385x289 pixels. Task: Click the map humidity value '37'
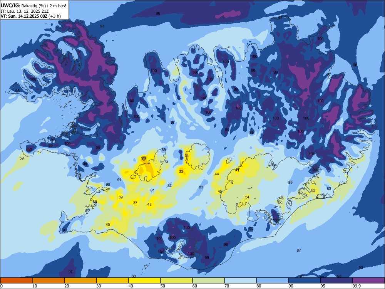(135, 203)
